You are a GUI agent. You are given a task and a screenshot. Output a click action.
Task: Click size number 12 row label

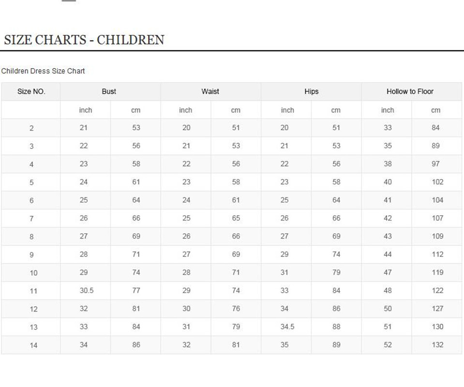tap(33, 309)
